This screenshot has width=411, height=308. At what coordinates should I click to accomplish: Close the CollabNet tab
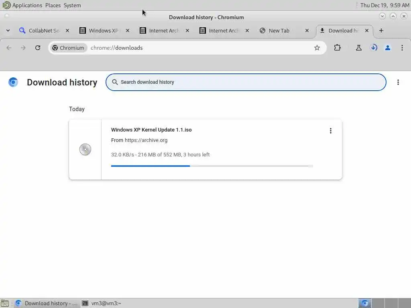67,30
